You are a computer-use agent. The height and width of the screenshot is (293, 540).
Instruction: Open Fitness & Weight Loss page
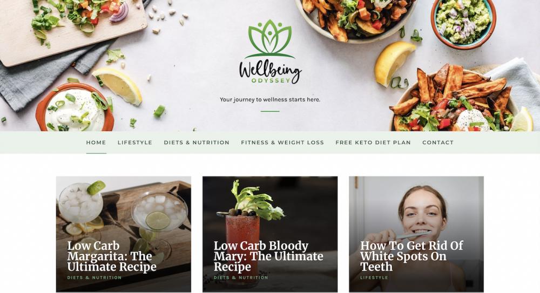pos(282,142)
